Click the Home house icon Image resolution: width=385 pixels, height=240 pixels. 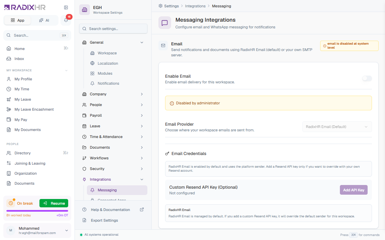click(9, 48)
